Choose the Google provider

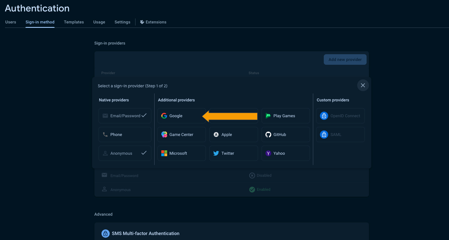coord(182,116)
